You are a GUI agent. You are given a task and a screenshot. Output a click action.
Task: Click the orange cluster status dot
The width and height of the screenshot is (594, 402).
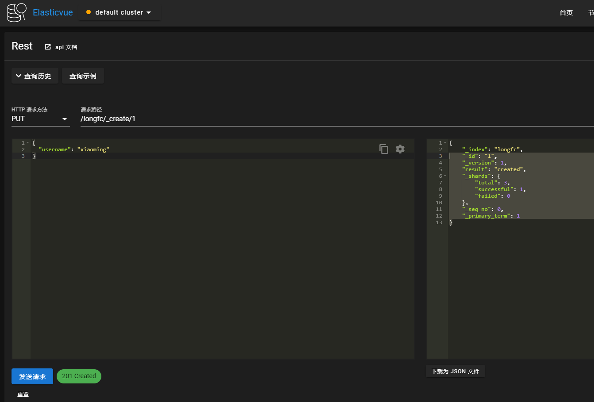click(89, 12)
